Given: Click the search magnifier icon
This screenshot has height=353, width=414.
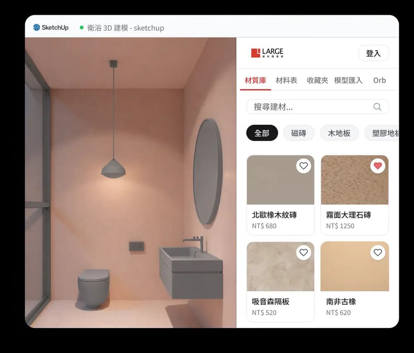Looking at the screenshot, I should click(377, 107).
